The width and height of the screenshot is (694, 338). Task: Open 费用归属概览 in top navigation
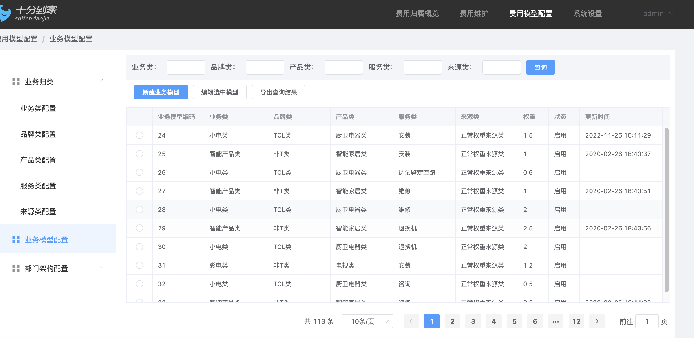[x=417, y=13]
